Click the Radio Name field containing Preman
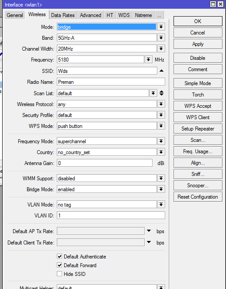The height and width of the screenshot is (289, 226). point(111,82)
